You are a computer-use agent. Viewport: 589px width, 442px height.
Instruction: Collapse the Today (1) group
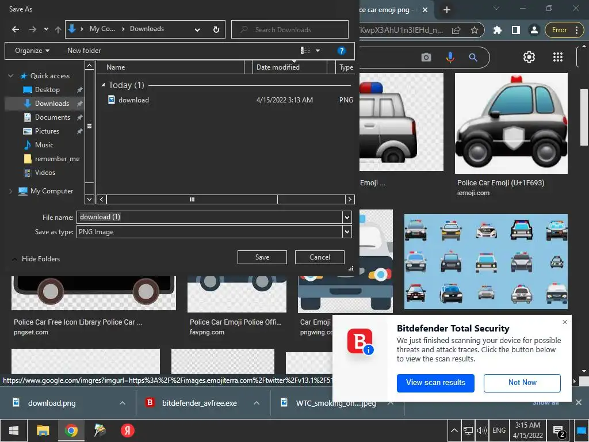[103, 85]
